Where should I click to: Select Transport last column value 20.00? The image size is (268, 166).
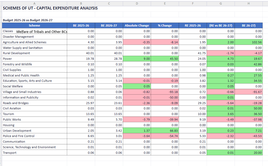(249, 153)
